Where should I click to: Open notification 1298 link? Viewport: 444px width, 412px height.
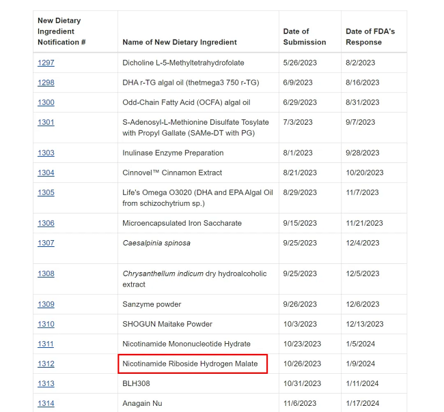point(46,83)
